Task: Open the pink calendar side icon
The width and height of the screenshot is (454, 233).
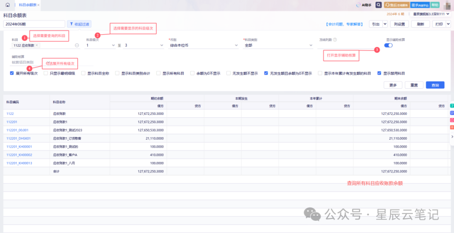Action: [452, 120]
